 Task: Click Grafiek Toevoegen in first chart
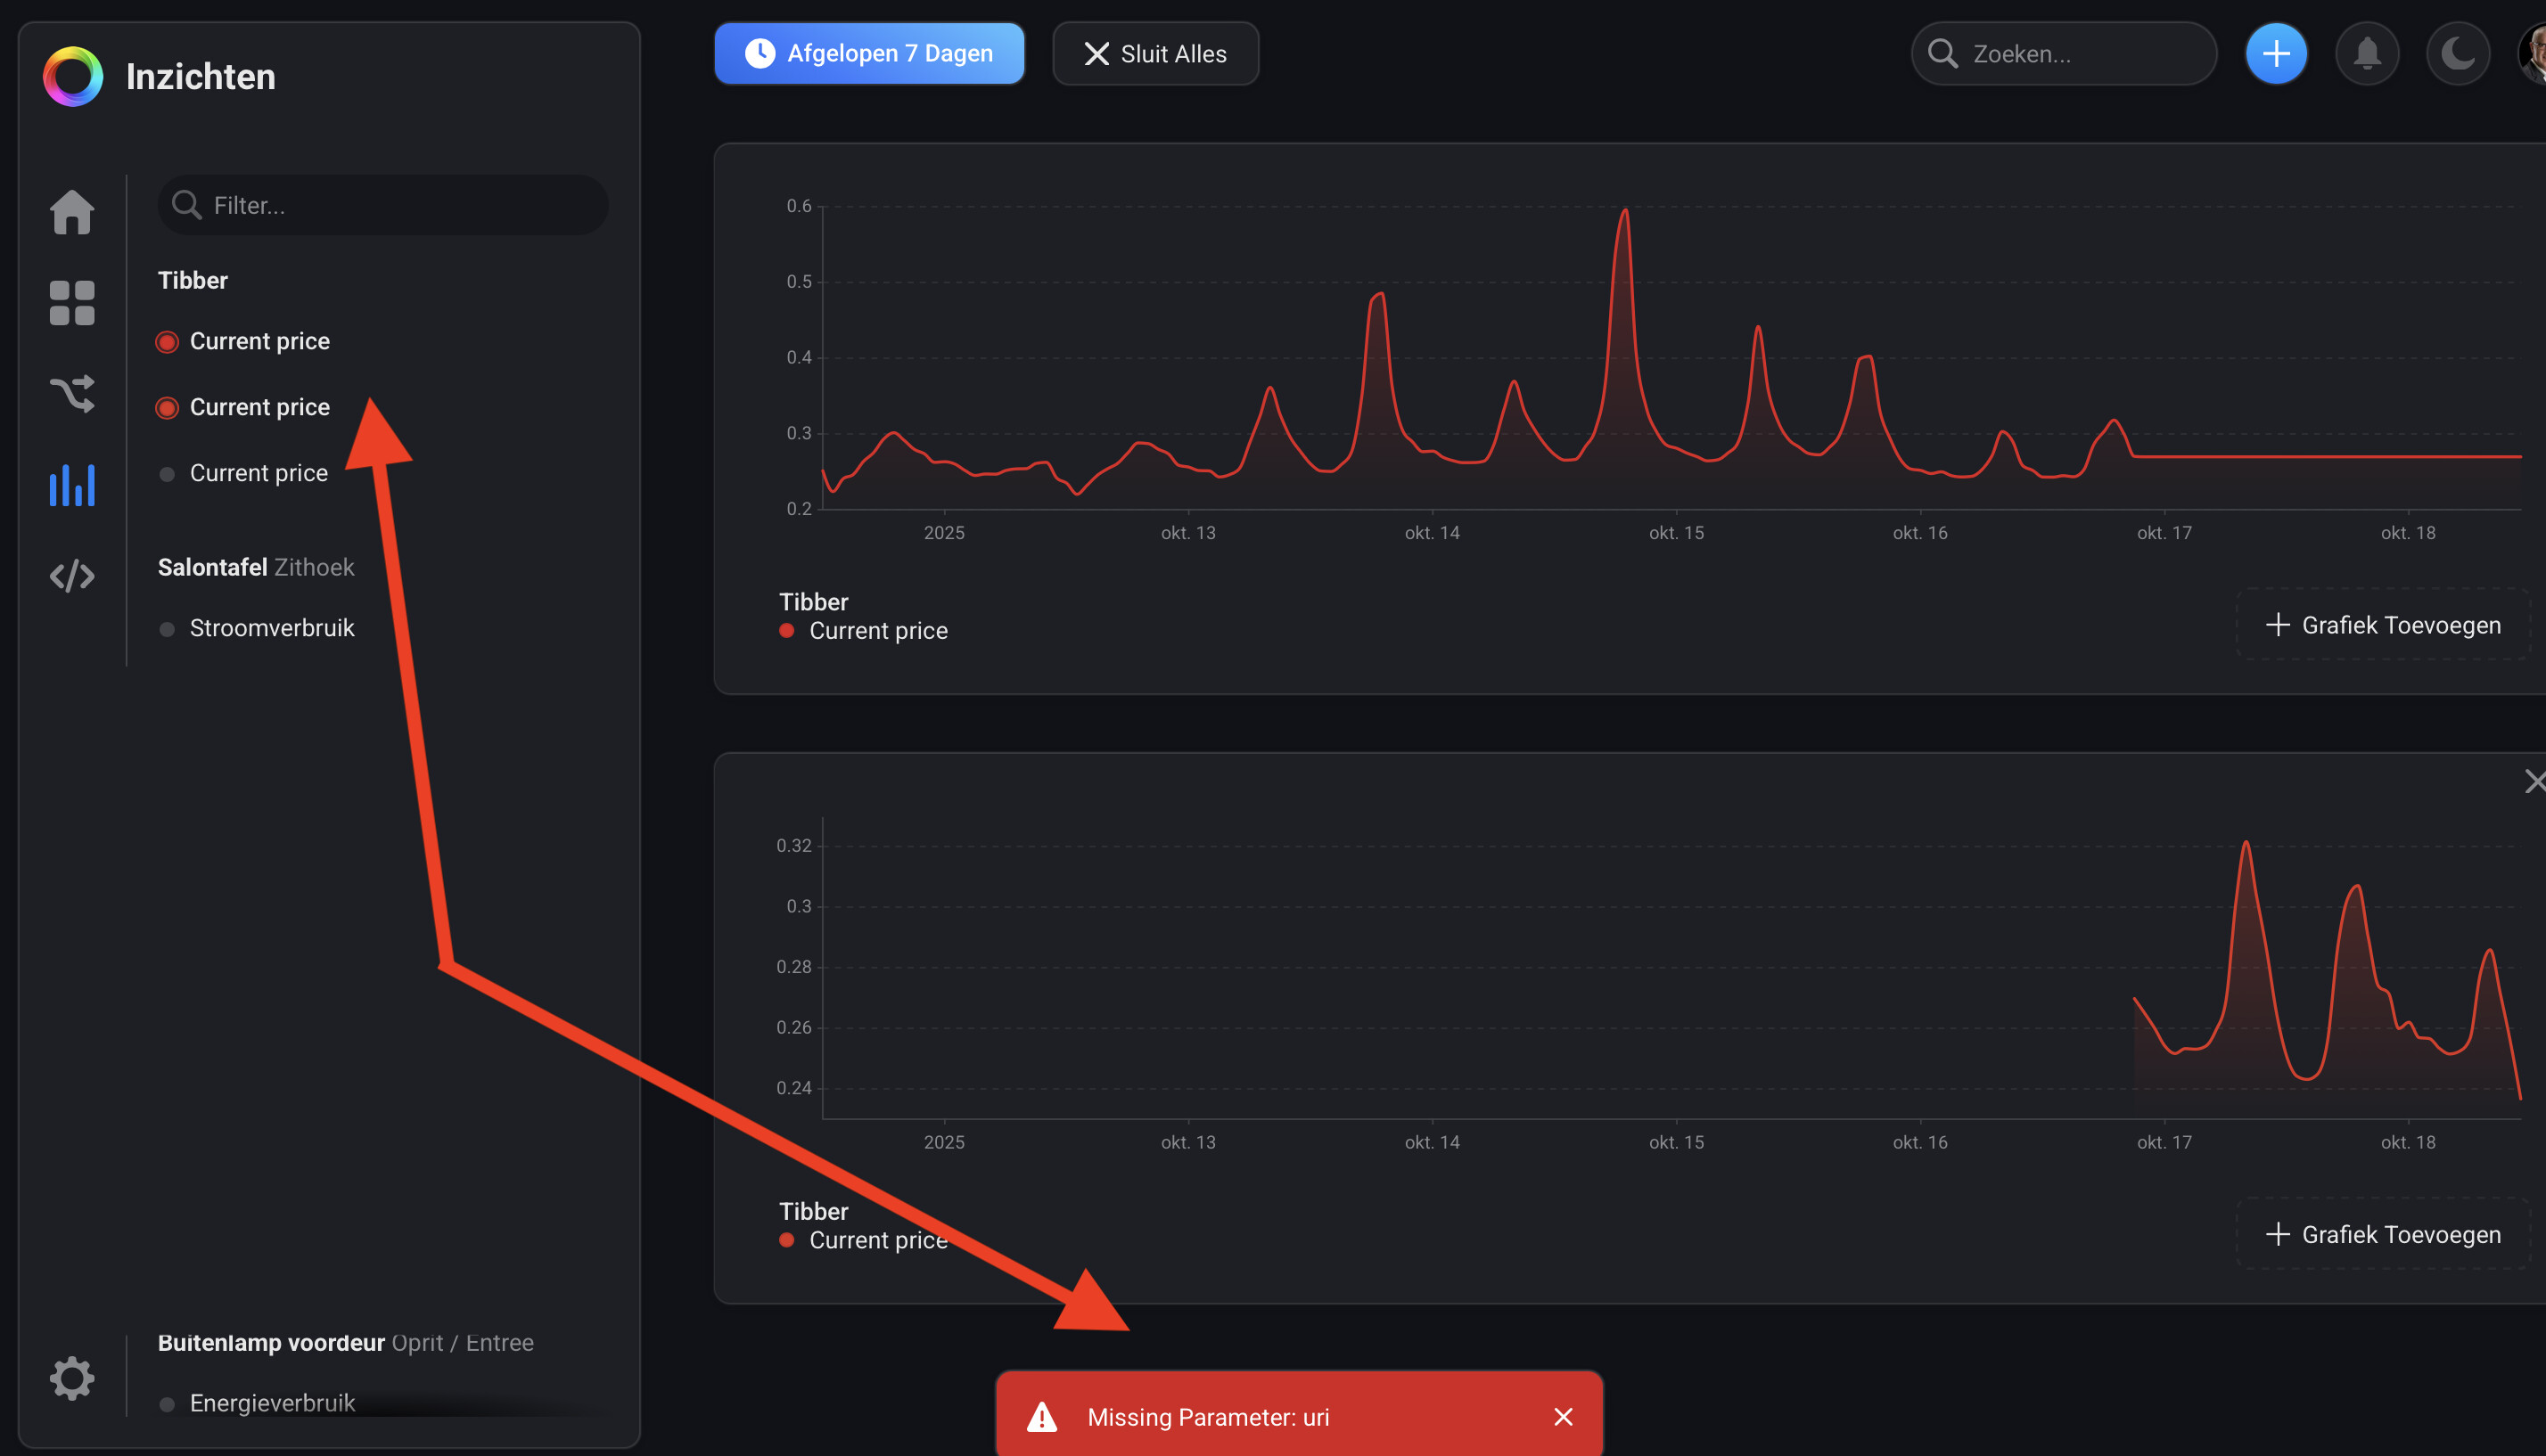pos(2383,626)
